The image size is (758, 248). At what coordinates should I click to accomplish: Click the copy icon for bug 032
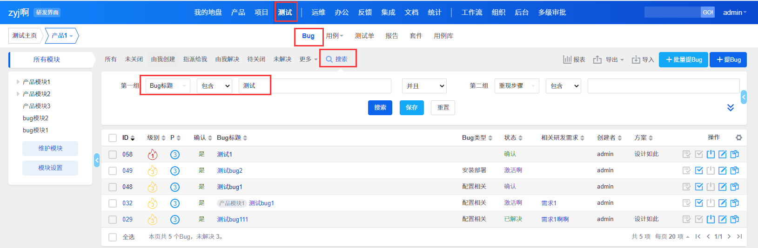735,203
